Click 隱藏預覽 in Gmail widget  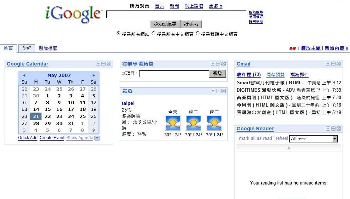pyautogui.click(x=275, y=75)
